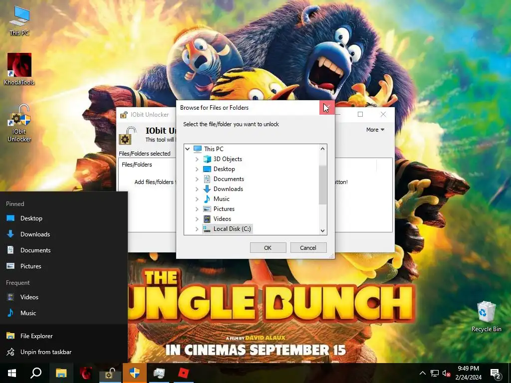Select Pictures in the pinned jump list
Viewport: 511px width, 383px height.
[64, 266]
